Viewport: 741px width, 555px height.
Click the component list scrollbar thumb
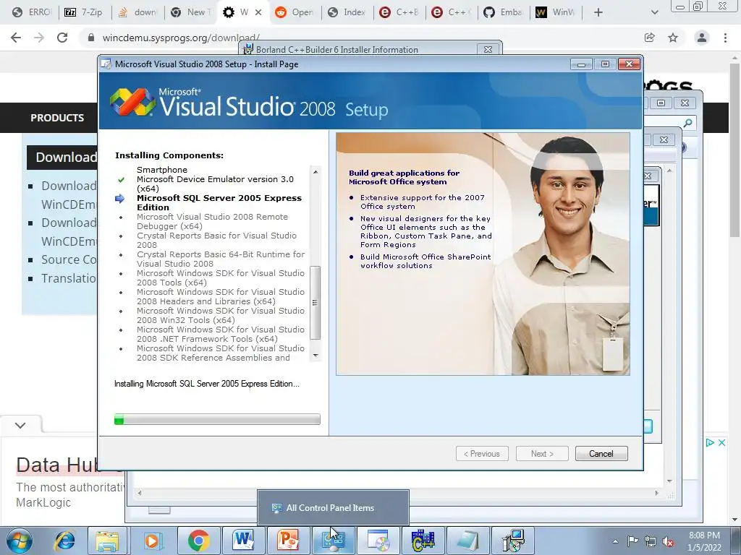coord(316,303)
